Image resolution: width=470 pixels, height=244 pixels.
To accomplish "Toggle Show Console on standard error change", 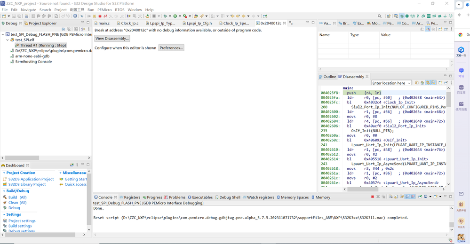I will 413,197.
